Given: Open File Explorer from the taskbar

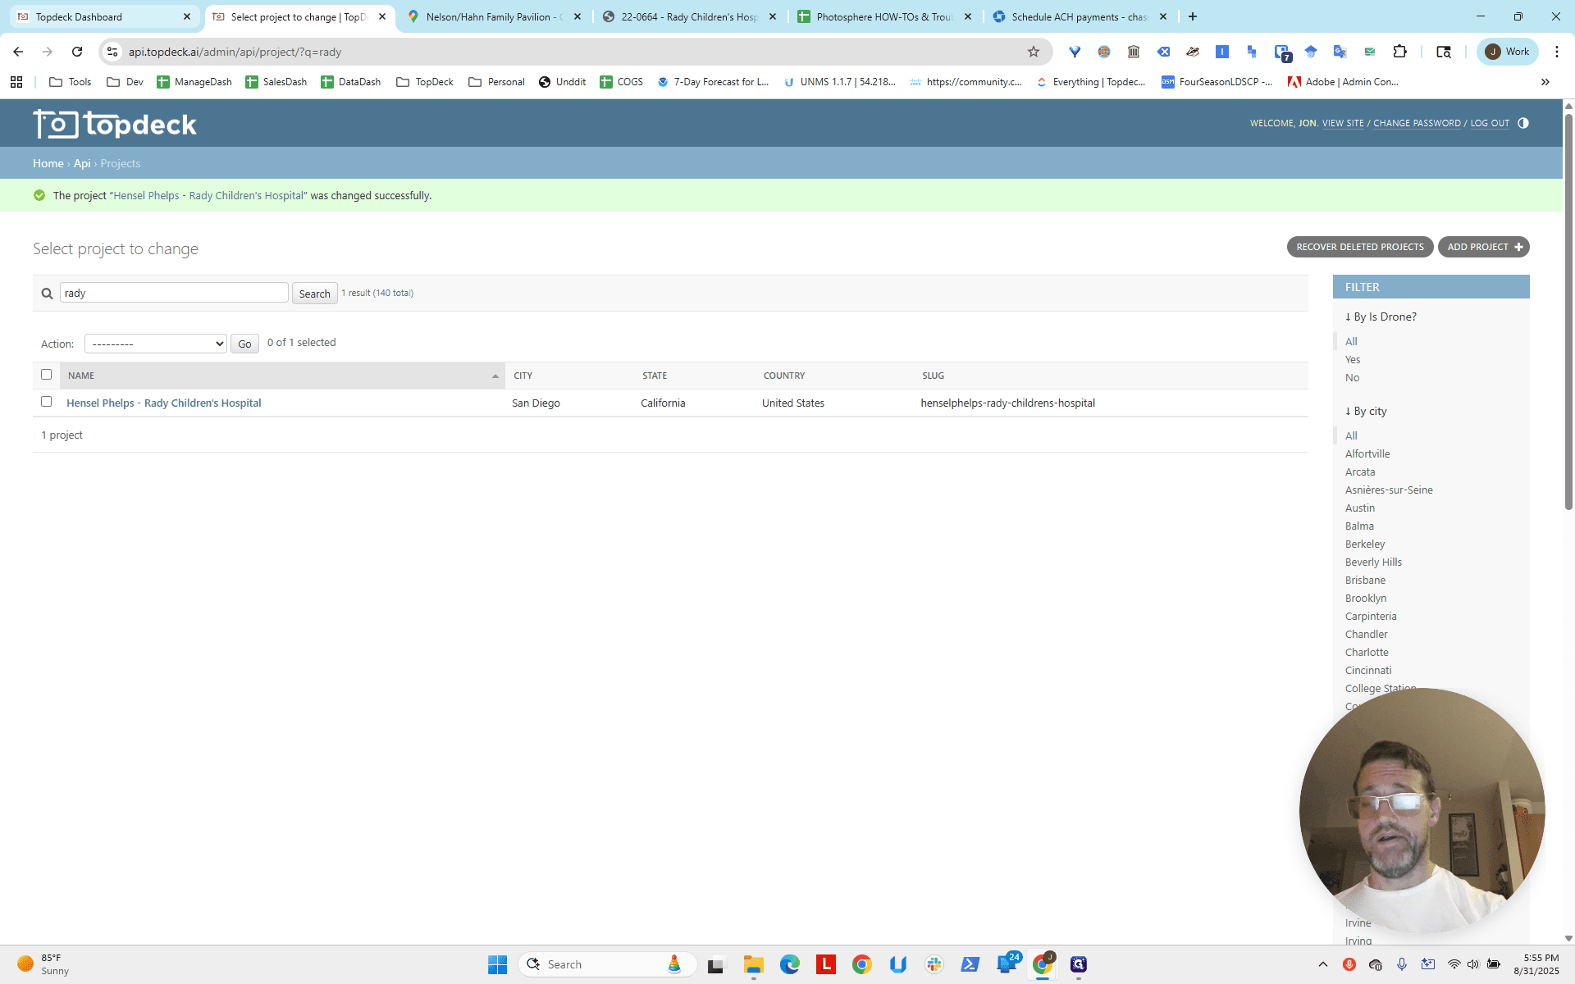Looking at the screenshot, I should point(753,964).
